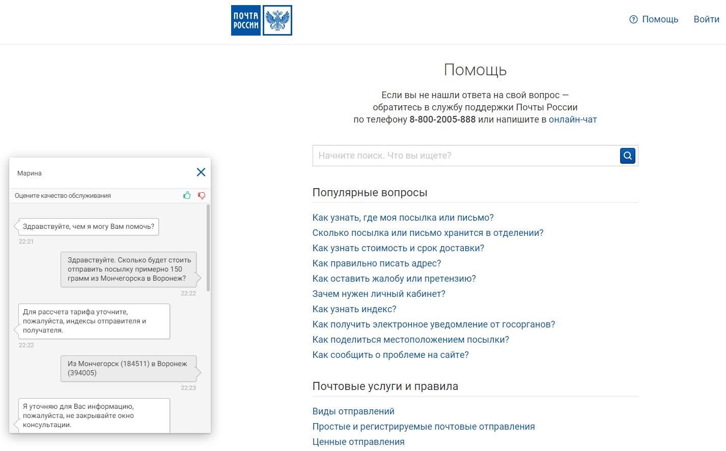Click the 'Почтовые услуги и правила' heading
The height and width of the screenshot is (451, 726).
point(385,386)
